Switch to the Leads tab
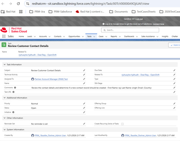Screen dimensions: 180x141 pos(30,36)
